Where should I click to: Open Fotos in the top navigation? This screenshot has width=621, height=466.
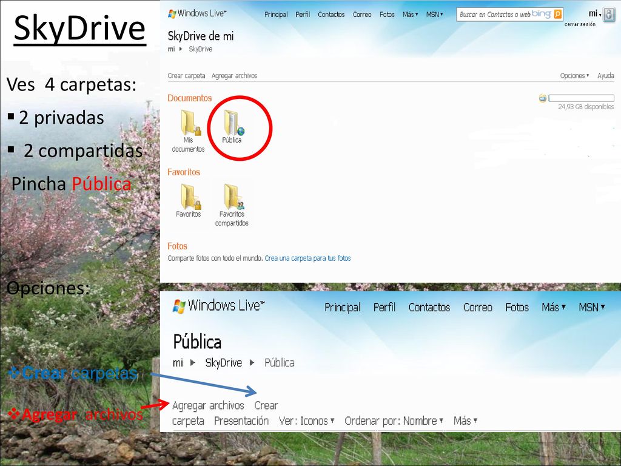[387, 15]
